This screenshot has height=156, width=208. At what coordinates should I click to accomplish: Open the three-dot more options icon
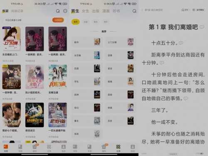click(x=65, y=11)
